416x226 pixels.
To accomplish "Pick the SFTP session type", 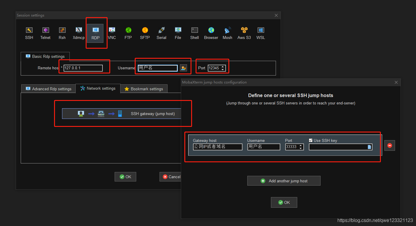I will [145, 33].
